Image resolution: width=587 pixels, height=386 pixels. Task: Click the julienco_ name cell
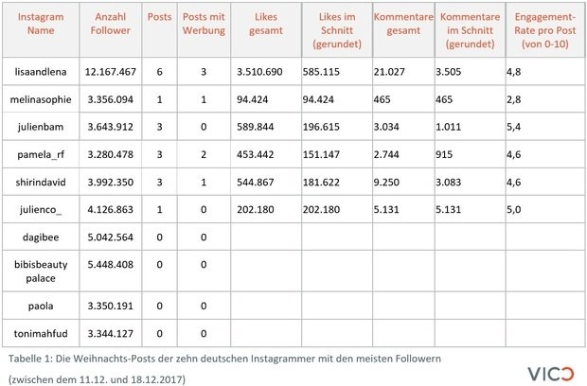coord(41,209)
